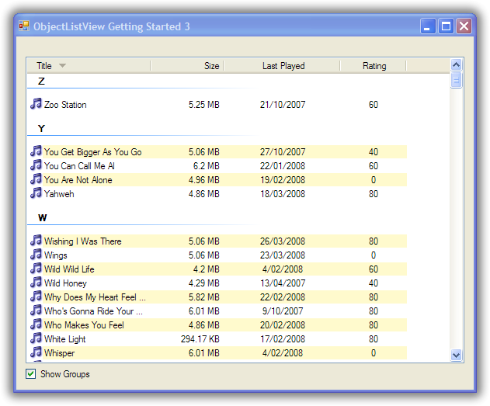Click the Rating column header
The width and height of the screenshot is (490, 406).
click(374, 66)
